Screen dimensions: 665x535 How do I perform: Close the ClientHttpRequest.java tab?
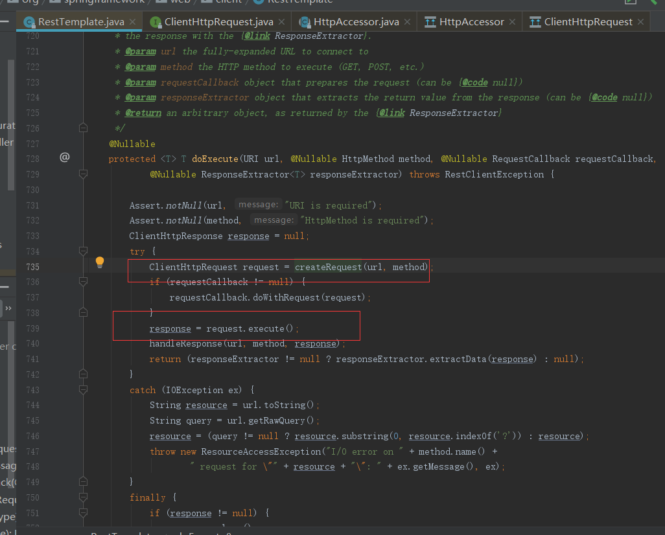[x=281, y=21]
